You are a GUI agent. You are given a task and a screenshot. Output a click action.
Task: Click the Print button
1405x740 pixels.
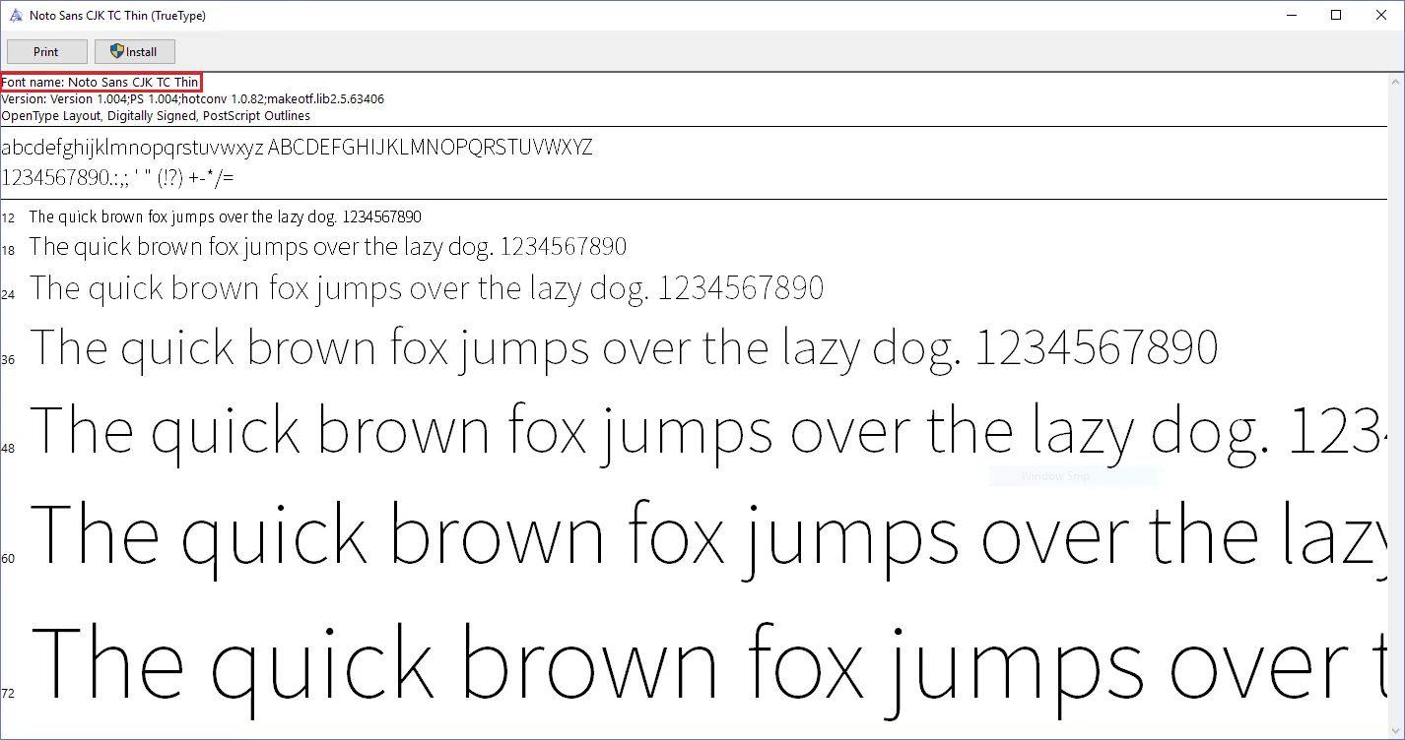[46, 51]
